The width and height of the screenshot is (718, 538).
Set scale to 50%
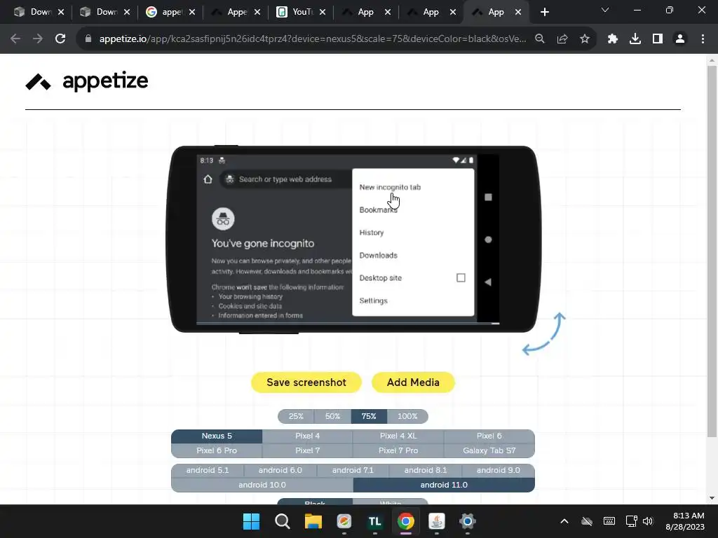(332, 416)
